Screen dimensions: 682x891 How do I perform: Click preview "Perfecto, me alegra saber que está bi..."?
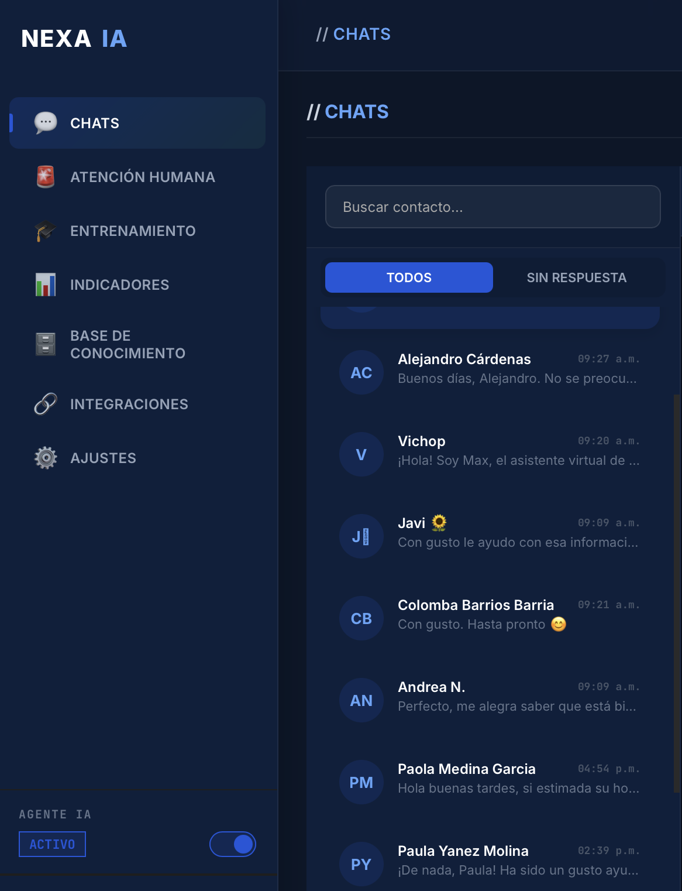coord(517,707)
